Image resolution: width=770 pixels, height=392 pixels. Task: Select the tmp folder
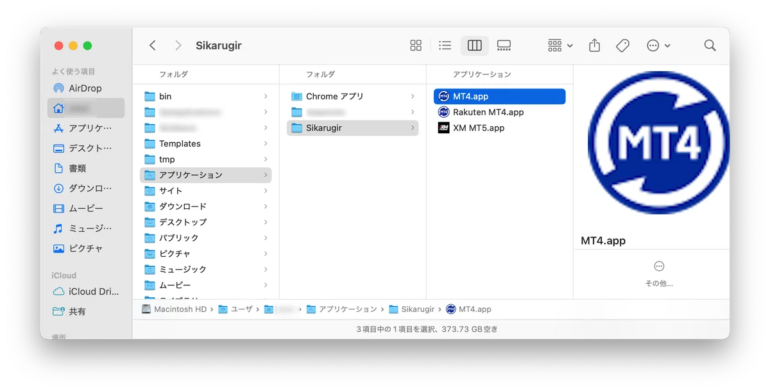pos(205,159)
